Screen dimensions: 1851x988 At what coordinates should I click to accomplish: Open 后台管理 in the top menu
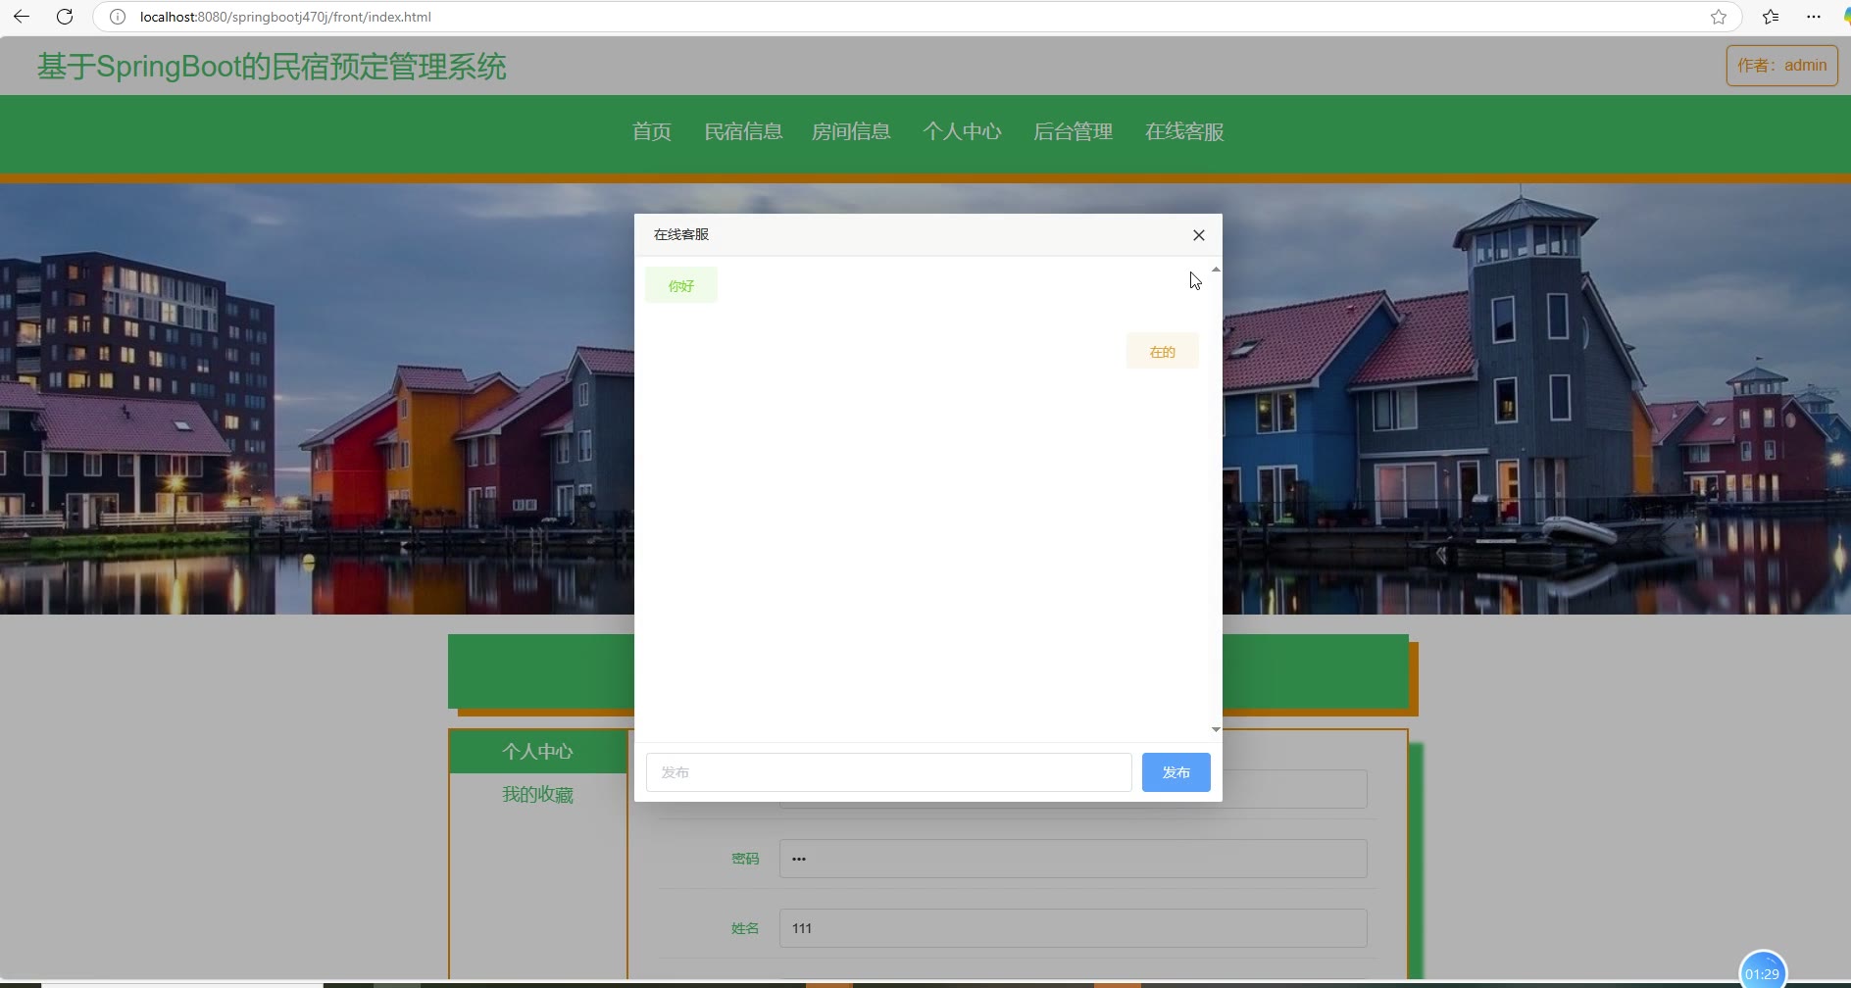(1073, 131)
